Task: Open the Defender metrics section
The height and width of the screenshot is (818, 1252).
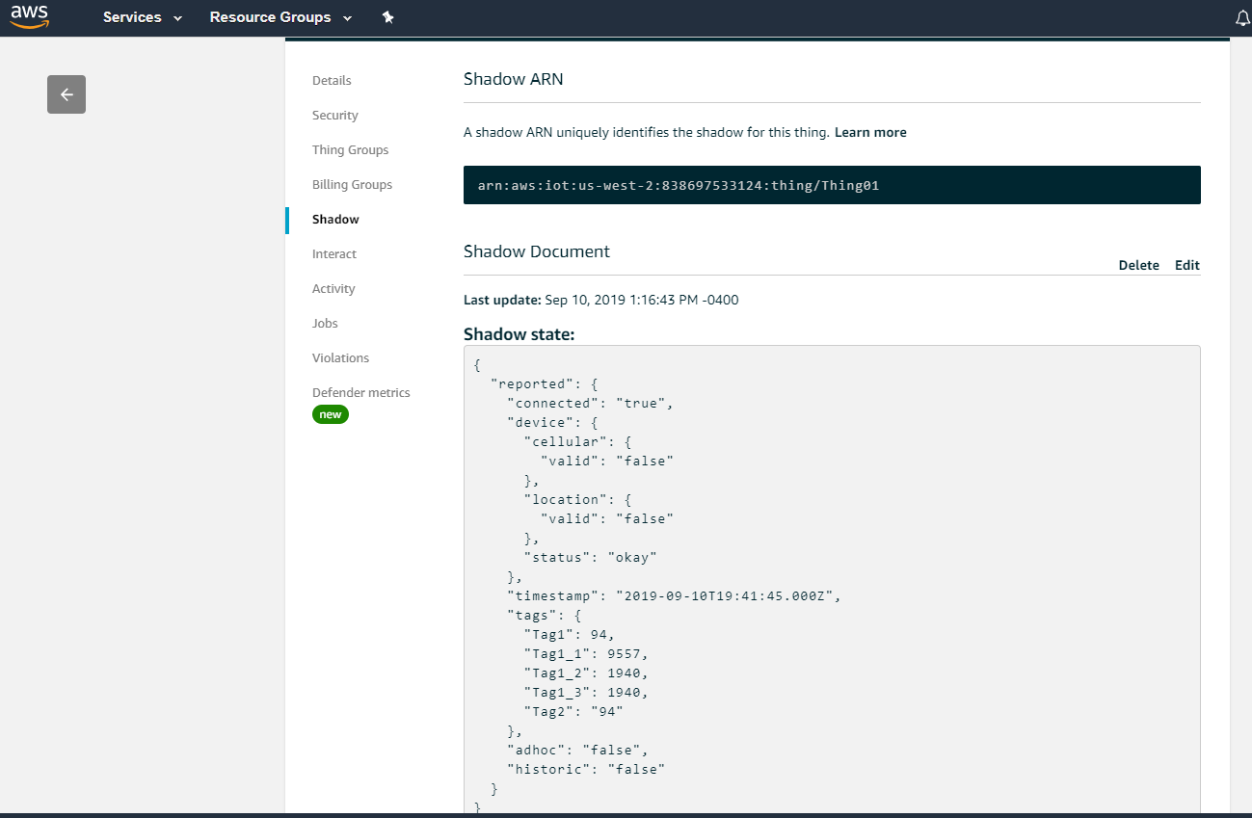Action: tap(361, 393)
